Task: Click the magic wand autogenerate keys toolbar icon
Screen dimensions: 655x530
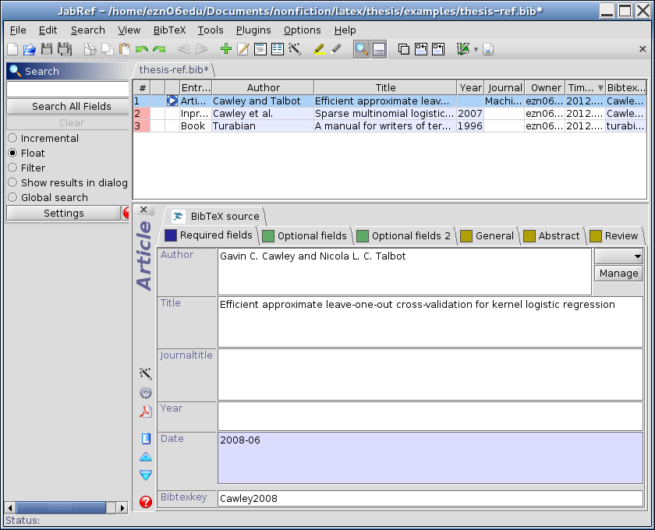Action: click(x=295, y=49)
